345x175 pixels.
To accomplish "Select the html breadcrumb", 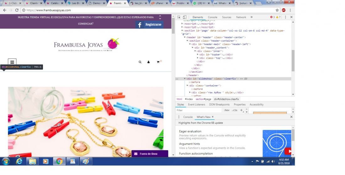I will pos(179,99).
